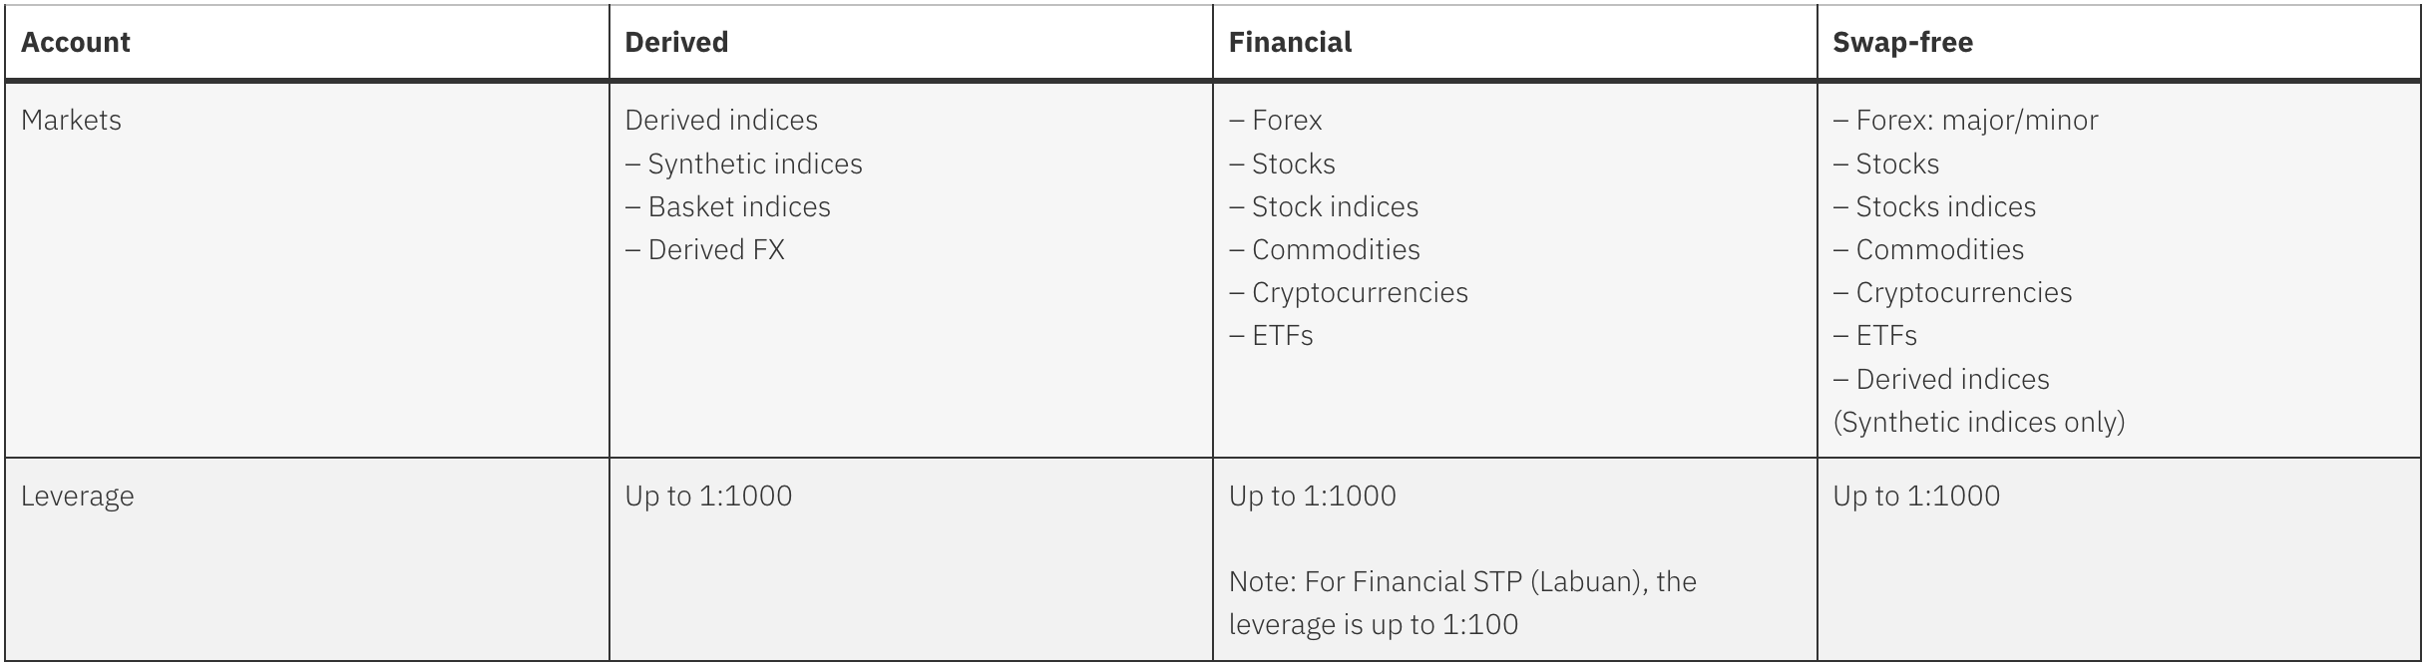Click Stock indices in Financial column
2426x666 pixels.
(1334, 206)
